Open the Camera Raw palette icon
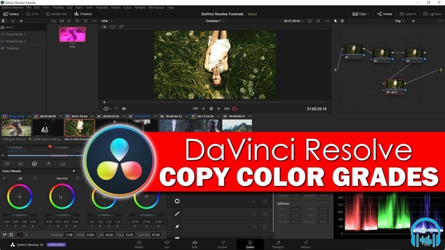 tap(7, 164)
